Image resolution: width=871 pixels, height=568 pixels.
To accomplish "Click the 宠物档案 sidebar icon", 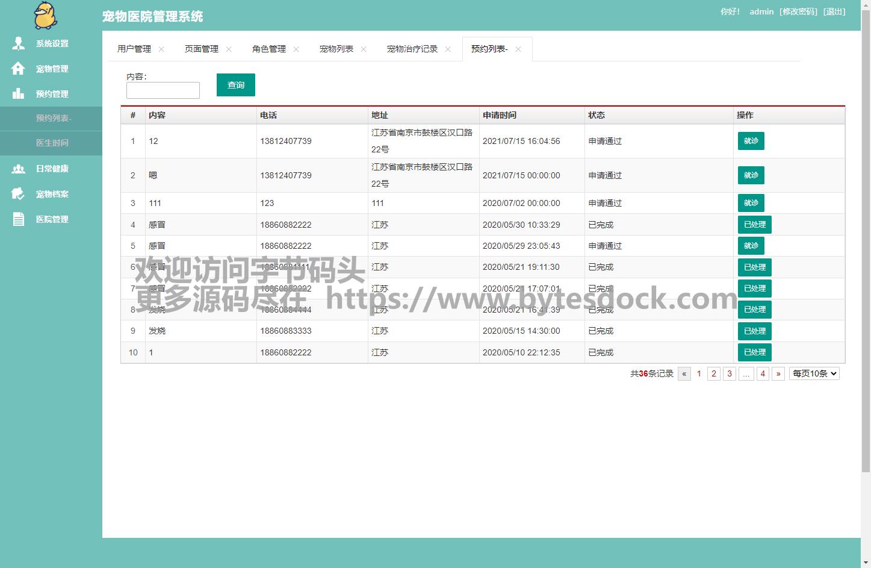I will point(19,194).
